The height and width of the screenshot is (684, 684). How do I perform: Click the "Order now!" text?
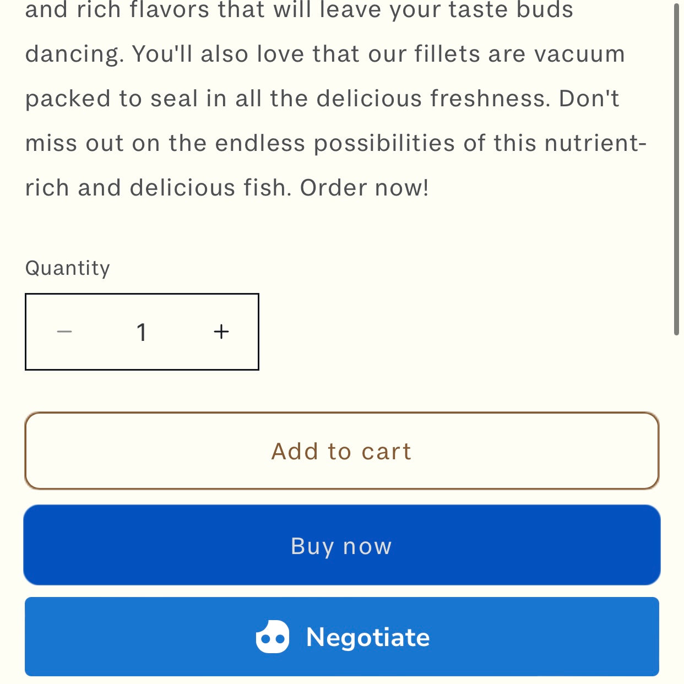(364, 188)
